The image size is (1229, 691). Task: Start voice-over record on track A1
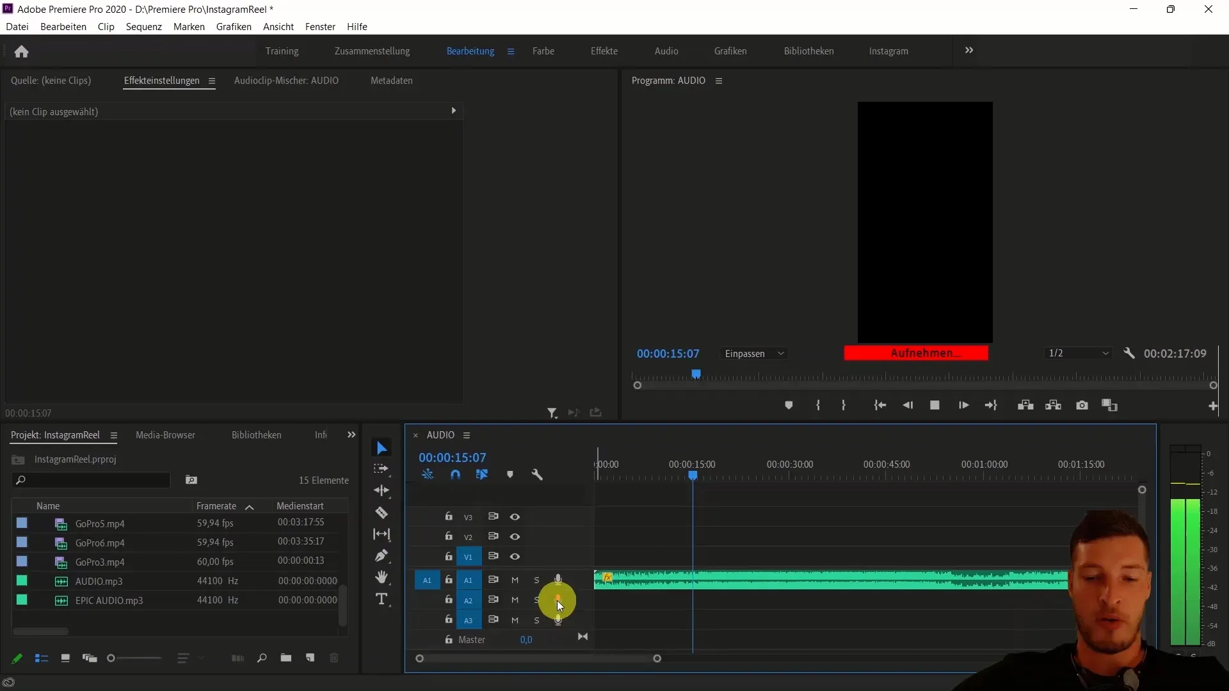[x=558, y=580]
